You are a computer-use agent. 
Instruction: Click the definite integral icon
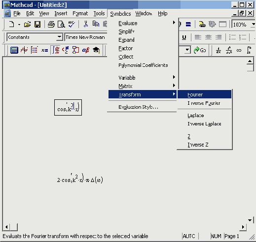(x=249, y=50)
